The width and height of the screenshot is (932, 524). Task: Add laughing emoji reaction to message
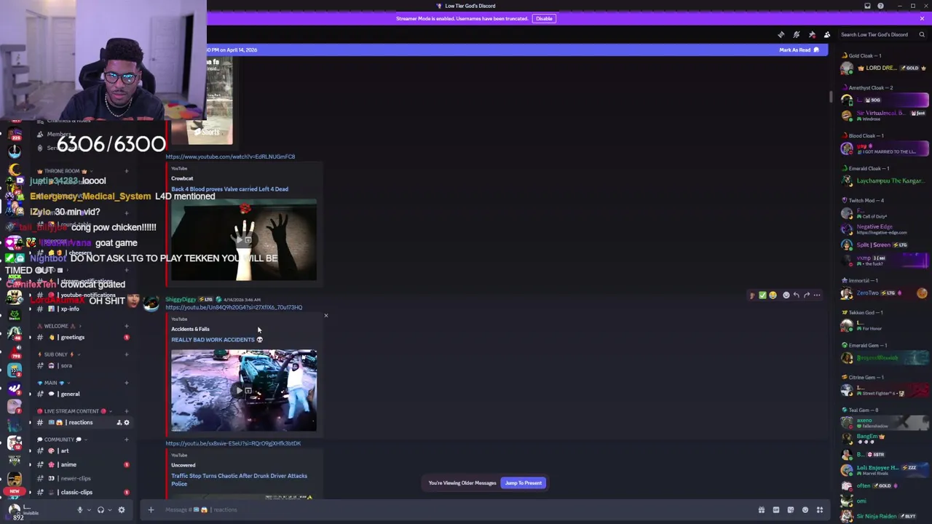[x=773, y=295]
